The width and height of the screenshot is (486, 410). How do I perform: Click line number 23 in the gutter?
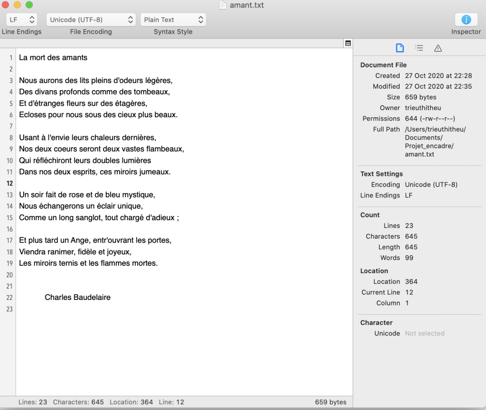(9, 309)
